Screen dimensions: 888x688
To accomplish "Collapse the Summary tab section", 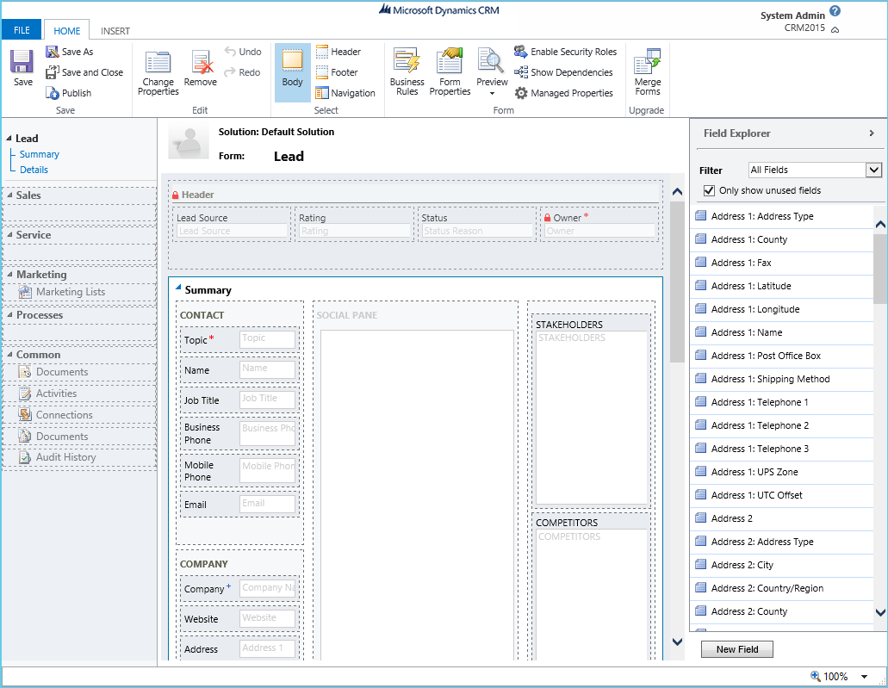I will point(178,287).
